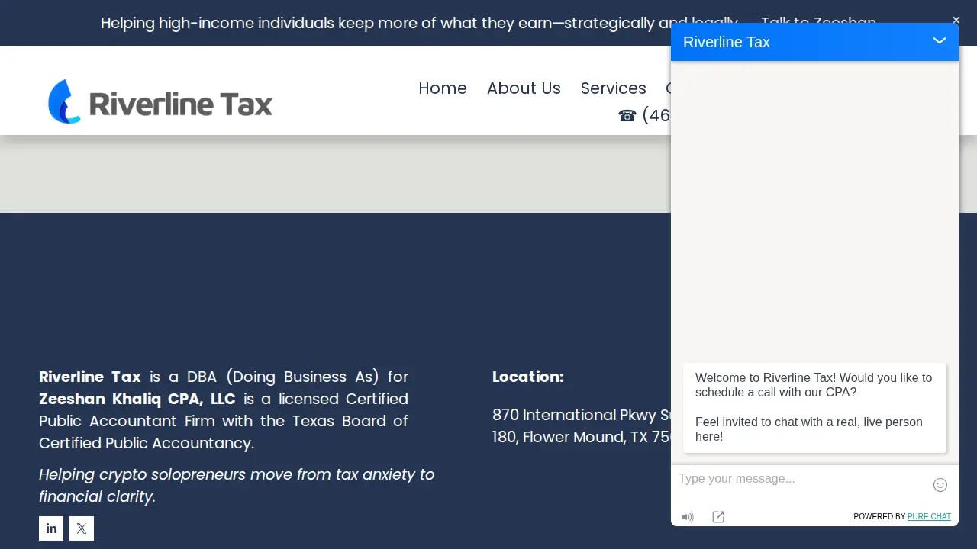
Task: Open the Pure Chat link
Action: [929, 517]
